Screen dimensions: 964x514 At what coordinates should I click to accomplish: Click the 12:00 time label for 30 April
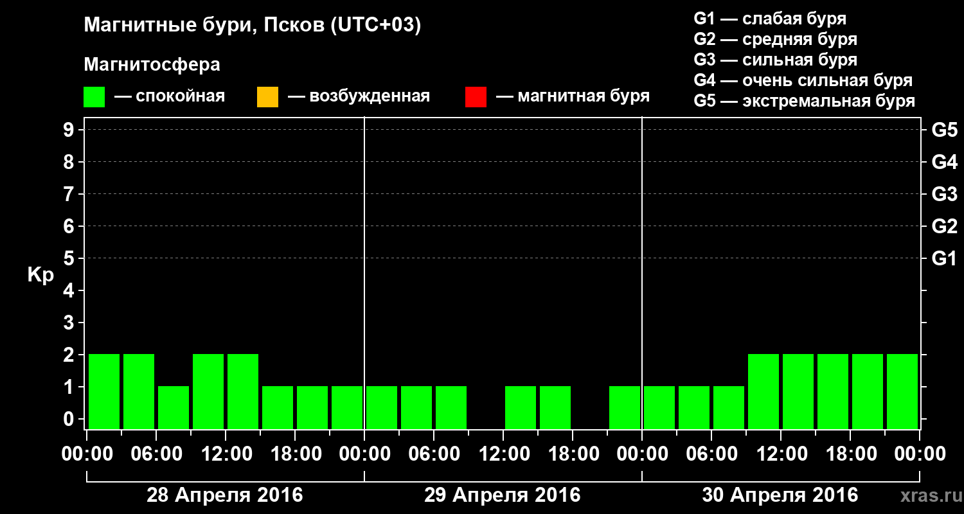(781, 454)
